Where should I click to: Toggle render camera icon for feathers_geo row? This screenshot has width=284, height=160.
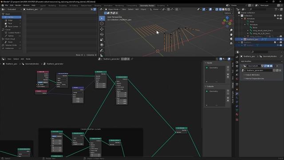(281, 40)
